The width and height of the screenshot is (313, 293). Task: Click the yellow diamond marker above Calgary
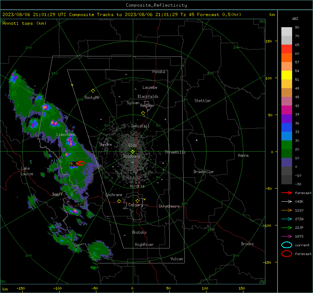pos(137,201)
